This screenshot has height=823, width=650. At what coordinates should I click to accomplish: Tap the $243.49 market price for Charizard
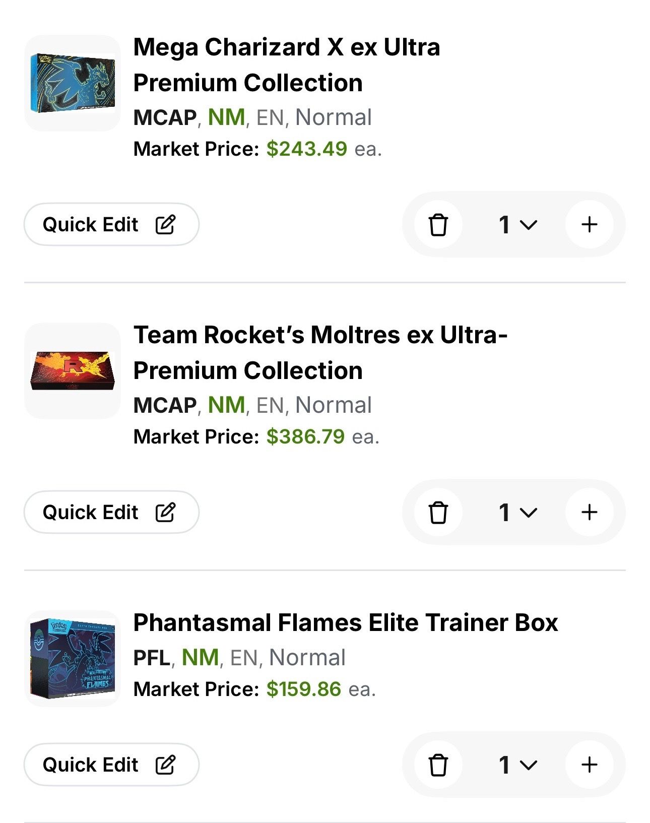307,149
